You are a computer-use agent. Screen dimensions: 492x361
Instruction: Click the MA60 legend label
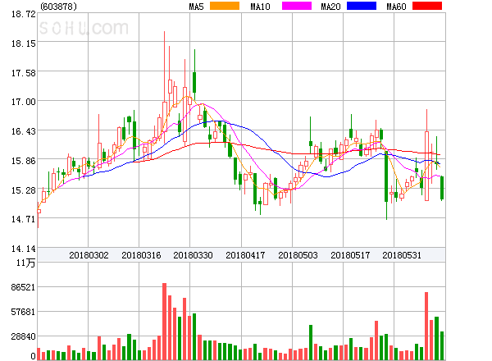pos(396,7)
